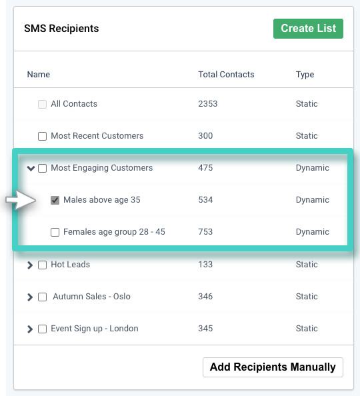
Task: Click Dynamic type in Males above age 35 row
Action: tap(313, 200)
